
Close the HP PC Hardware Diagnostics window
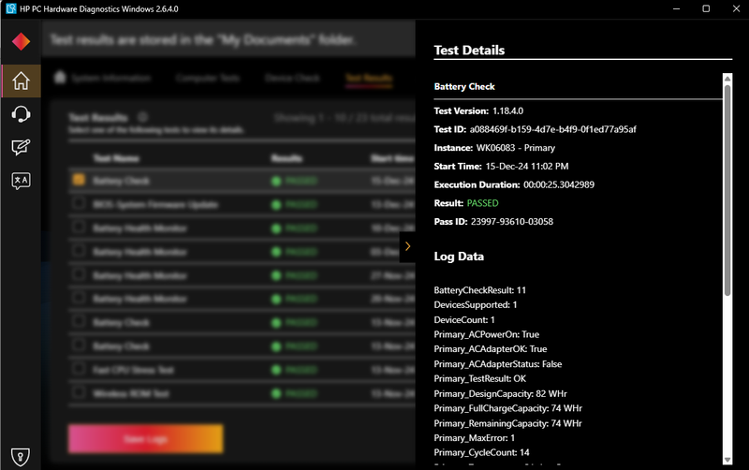coord(736,8)
